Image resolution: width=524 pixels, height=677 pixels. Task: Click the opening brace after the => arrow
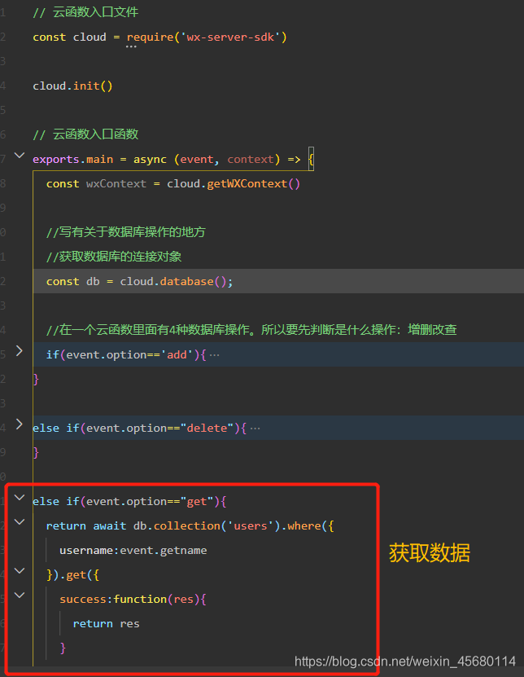coord(311,160)
